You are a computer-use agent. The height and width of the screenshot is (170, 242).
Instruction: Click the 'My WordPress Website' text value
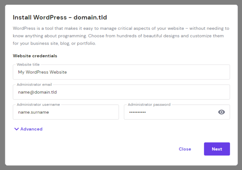pos(42,72)
